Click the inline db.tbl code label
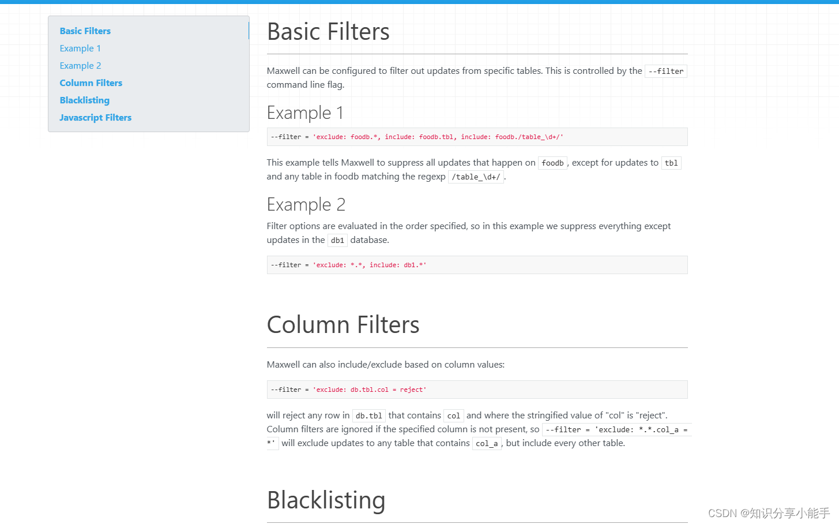This screenshot has height=524, width=839. point(369,416)
